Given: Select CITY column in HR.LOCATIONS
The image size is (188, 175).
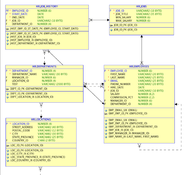Looking at the screenshot, I should (x=15, y=134).
